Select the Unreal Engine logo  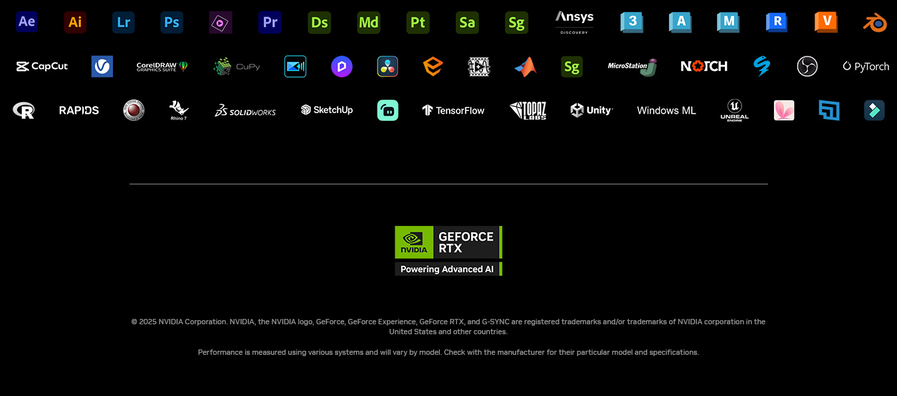(x=734, y=110)
